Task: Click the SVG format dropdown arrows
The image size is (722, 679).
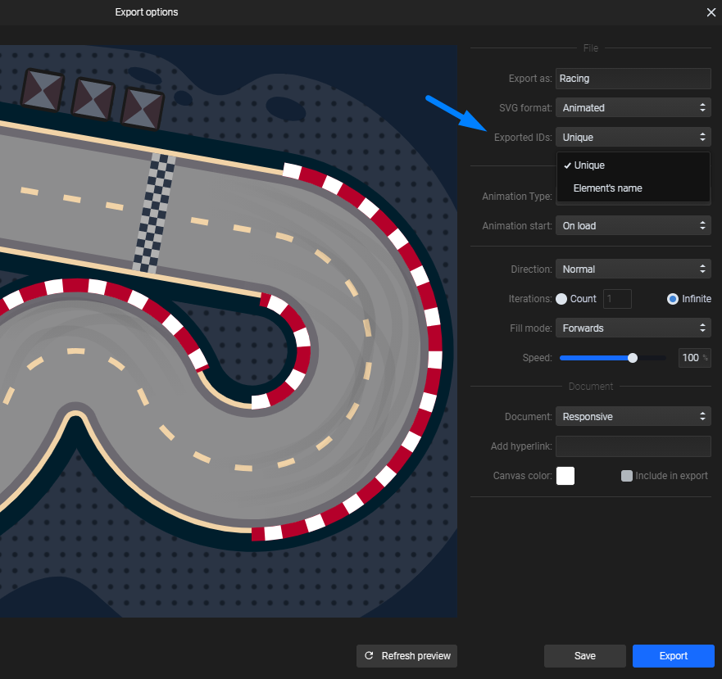Action: point(702,108)
